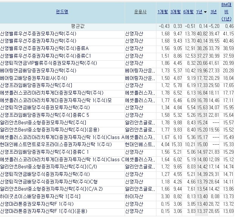Image resolution: width=235 pixels, height=217 pixels.
Task: Select fund 알리안츠Best중소형증권모투자신탁[주식]
Action: coord(43,122)
